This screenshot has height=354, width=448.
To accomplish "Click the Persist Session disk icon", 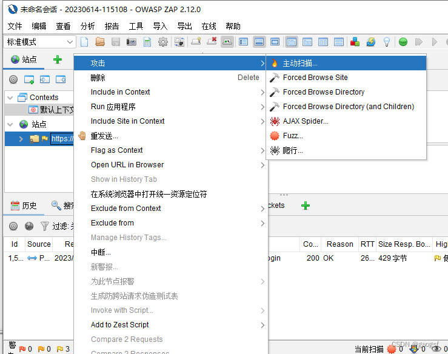I will click(x=116, y=42).
